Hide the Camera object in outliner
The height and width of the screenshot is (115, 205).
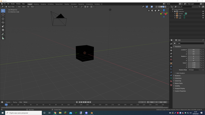[203, 13]
